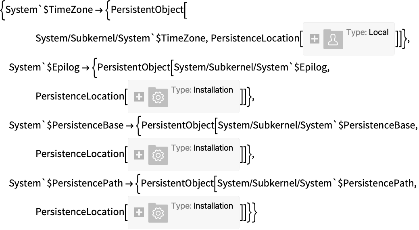Click the gear folder icon under $PersistenceBase
This screenshot has height=230, width=419.
[x=158, y=155]
